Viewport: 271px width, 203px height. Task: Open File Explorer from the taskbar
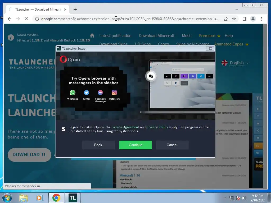click(x=24, y=198)
